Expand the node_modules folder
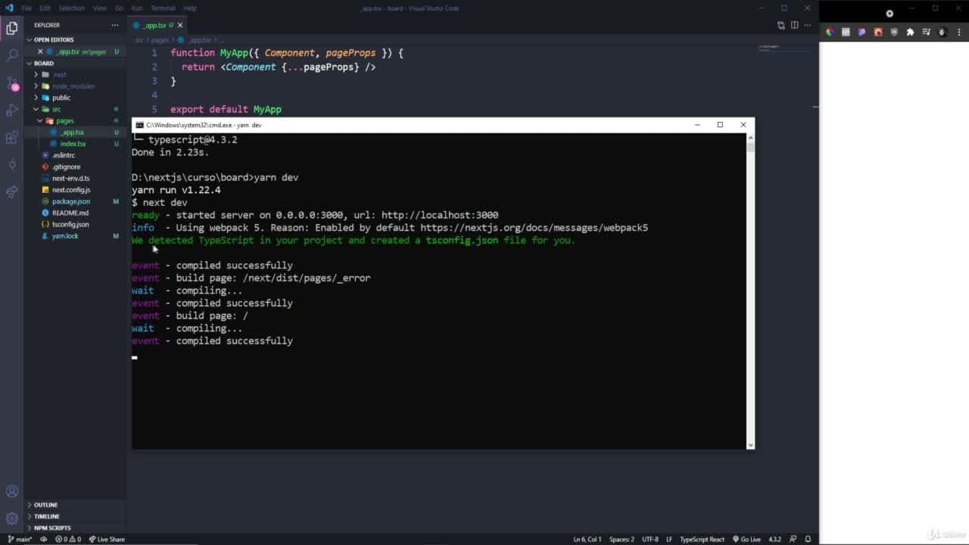 (73, 86)
